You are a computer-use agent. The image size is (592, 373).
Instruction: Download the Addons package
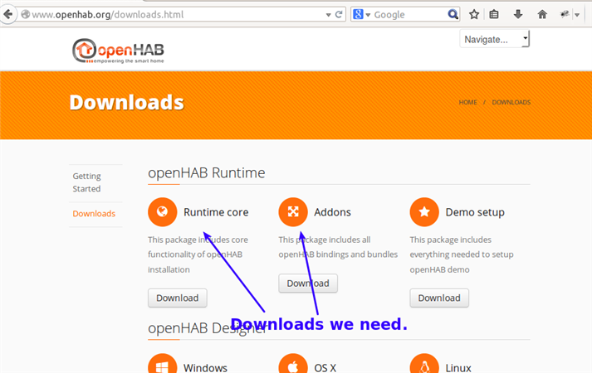point(308,283)
